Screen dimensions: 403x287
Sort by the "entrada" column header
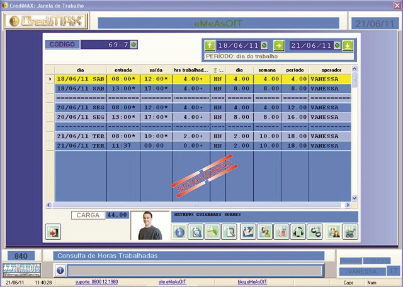[123, 70]
